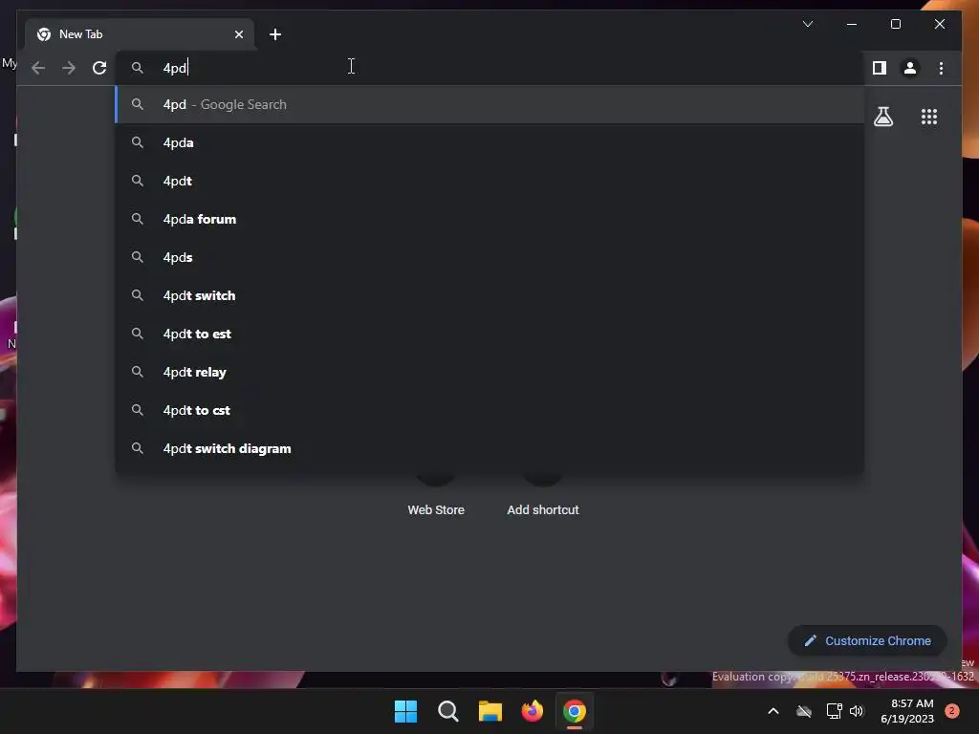Screen dimensions: 979x734
Task: Reload the page with the refresh icon
Action: 99,68
